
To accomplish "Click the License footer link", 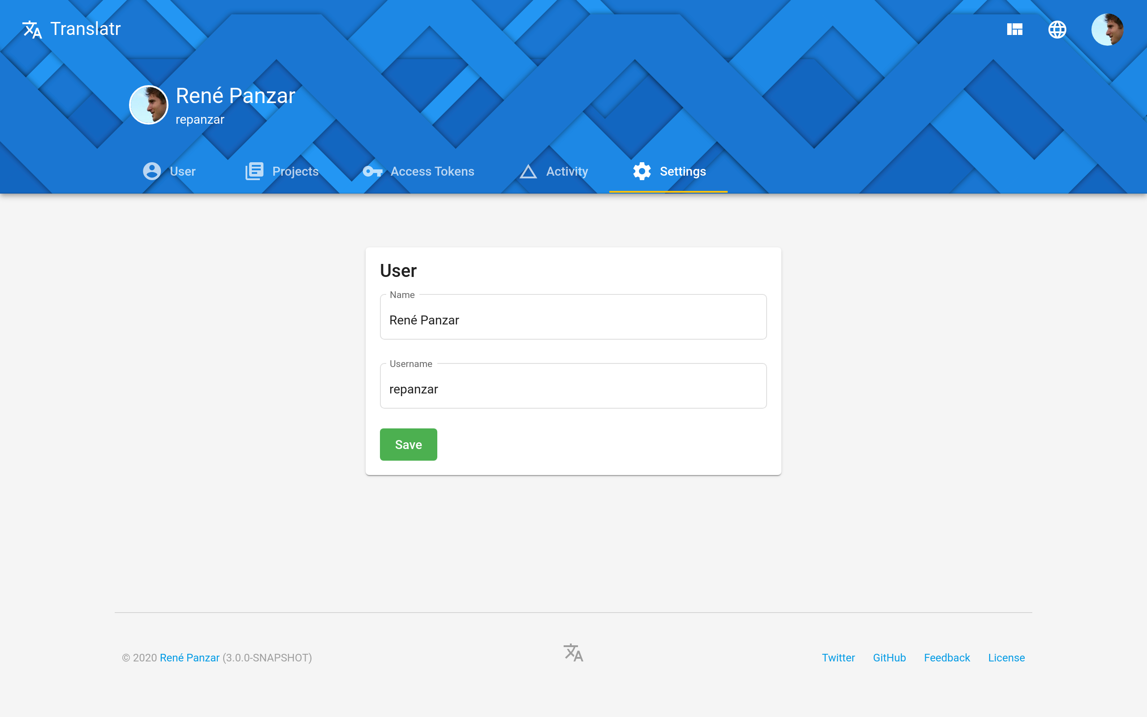I will 1007,657.
